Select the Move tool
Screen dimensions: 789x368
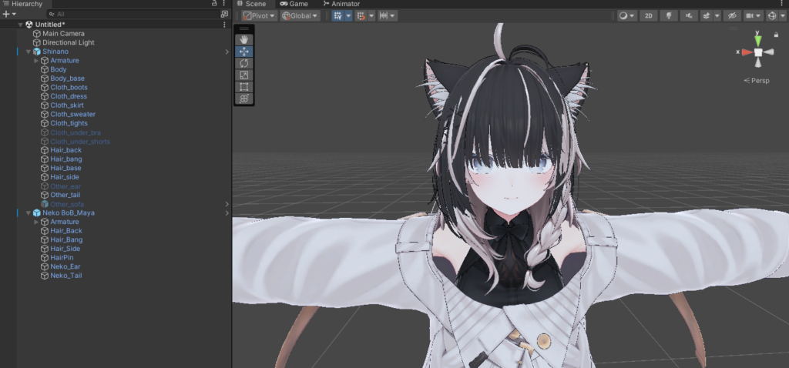pyautogui.click(x=244, y=52)
